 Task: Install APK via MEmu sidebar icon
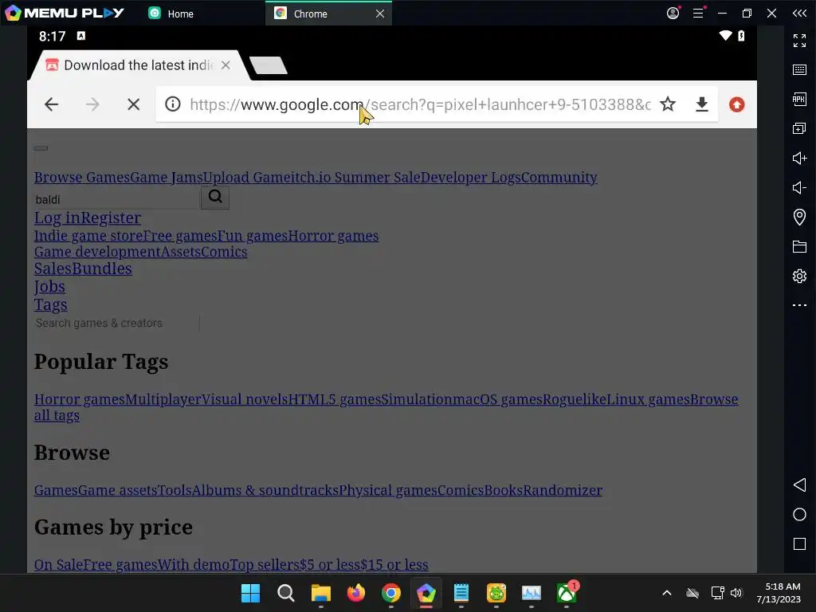(799, 99)
